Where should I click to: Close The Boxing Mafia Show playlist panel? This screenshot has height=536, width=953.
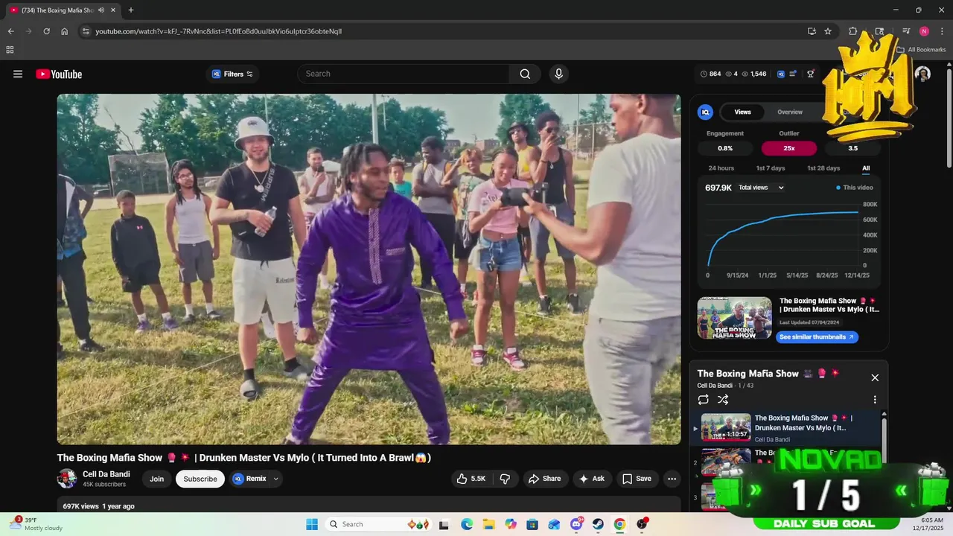[875, 377]
